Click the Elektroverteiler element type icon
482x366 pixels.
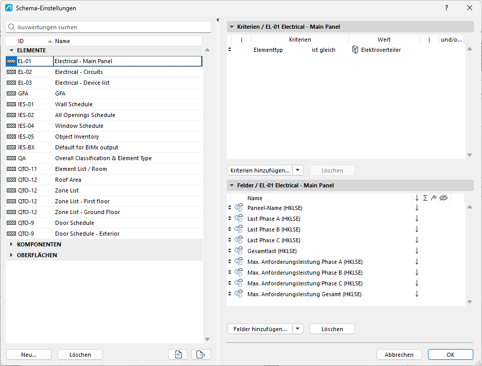(355, 50)
